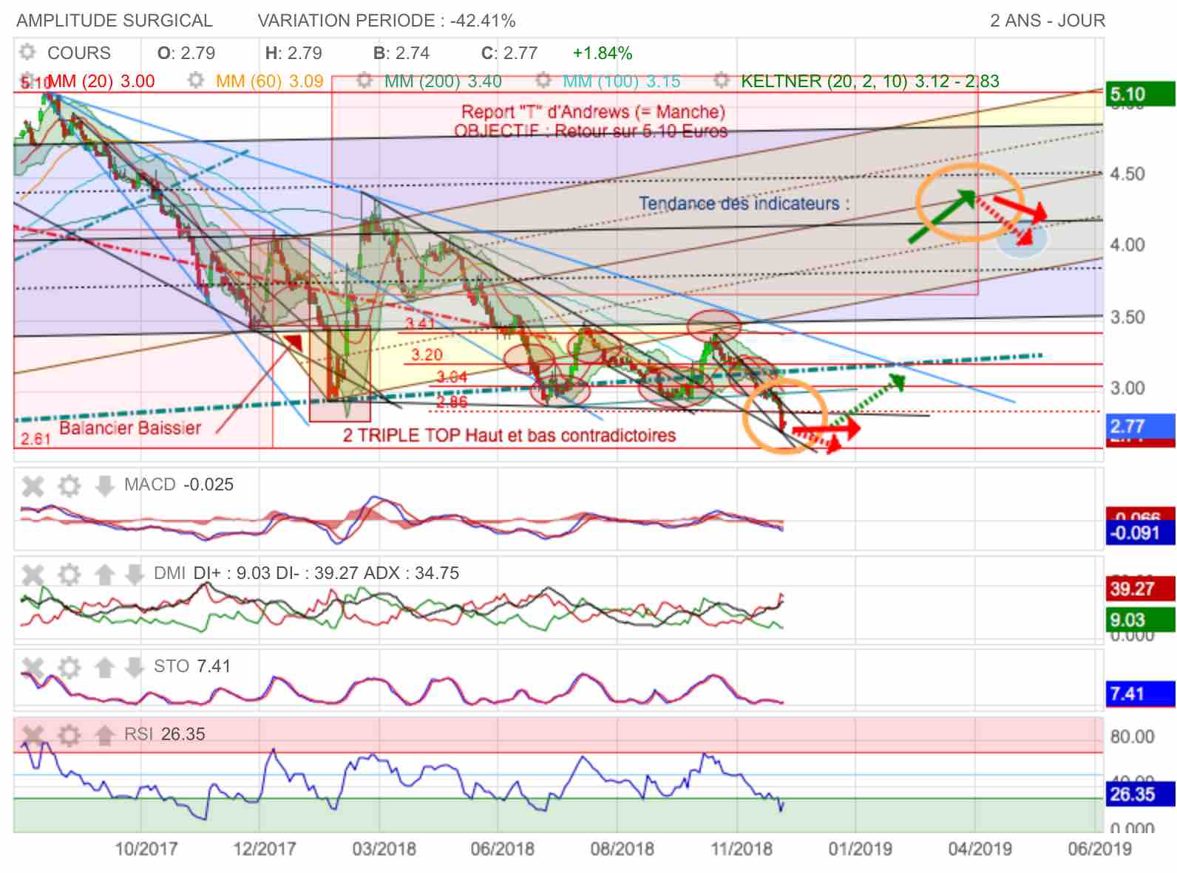Screen dimensions: 1177x873
Task: Select the MM (60) 3.09 legend
Action: click(270, 81)
